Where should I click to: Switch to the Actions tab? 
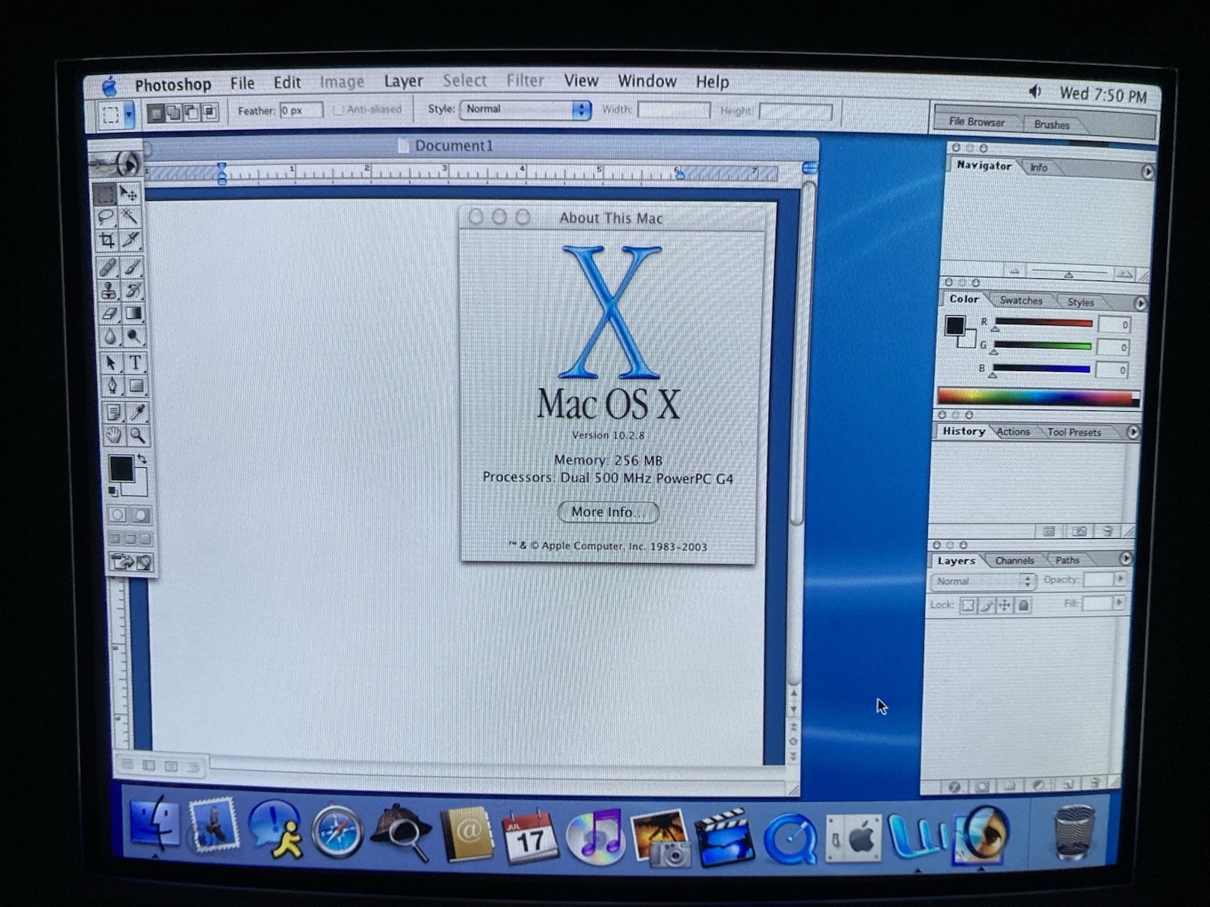(1013, 432)
